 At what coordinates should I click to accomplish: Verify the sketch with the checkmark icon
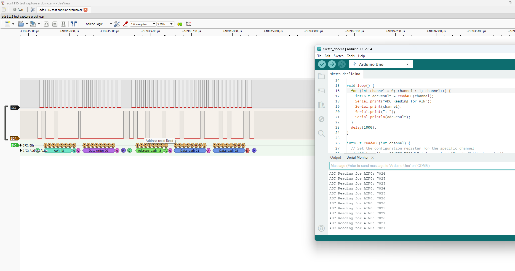pyautogui.click(x=322, y=64)
